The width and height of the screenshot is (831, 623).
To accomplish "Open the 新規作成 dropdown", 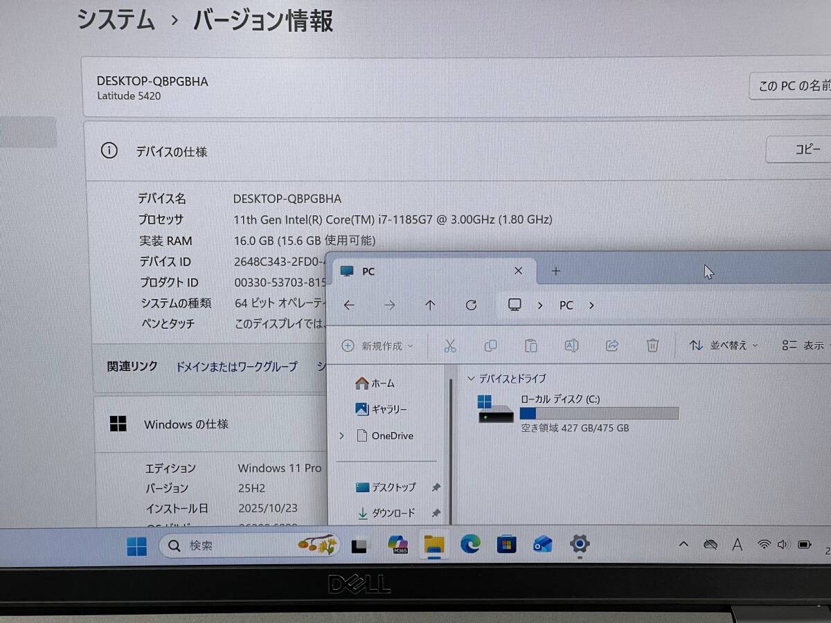I will click(377, 345).
